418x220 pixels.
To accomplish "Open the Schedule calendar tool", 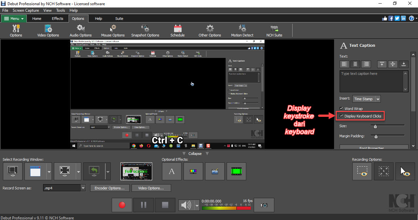I will (x=178, y=31).
